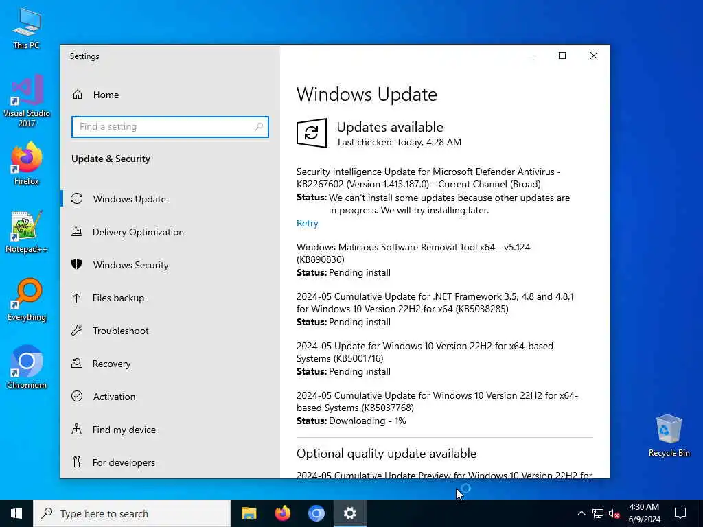Viewport: 703px width, 527px height.
Task: Open Files backup settings
Action: tap(118, 298)
